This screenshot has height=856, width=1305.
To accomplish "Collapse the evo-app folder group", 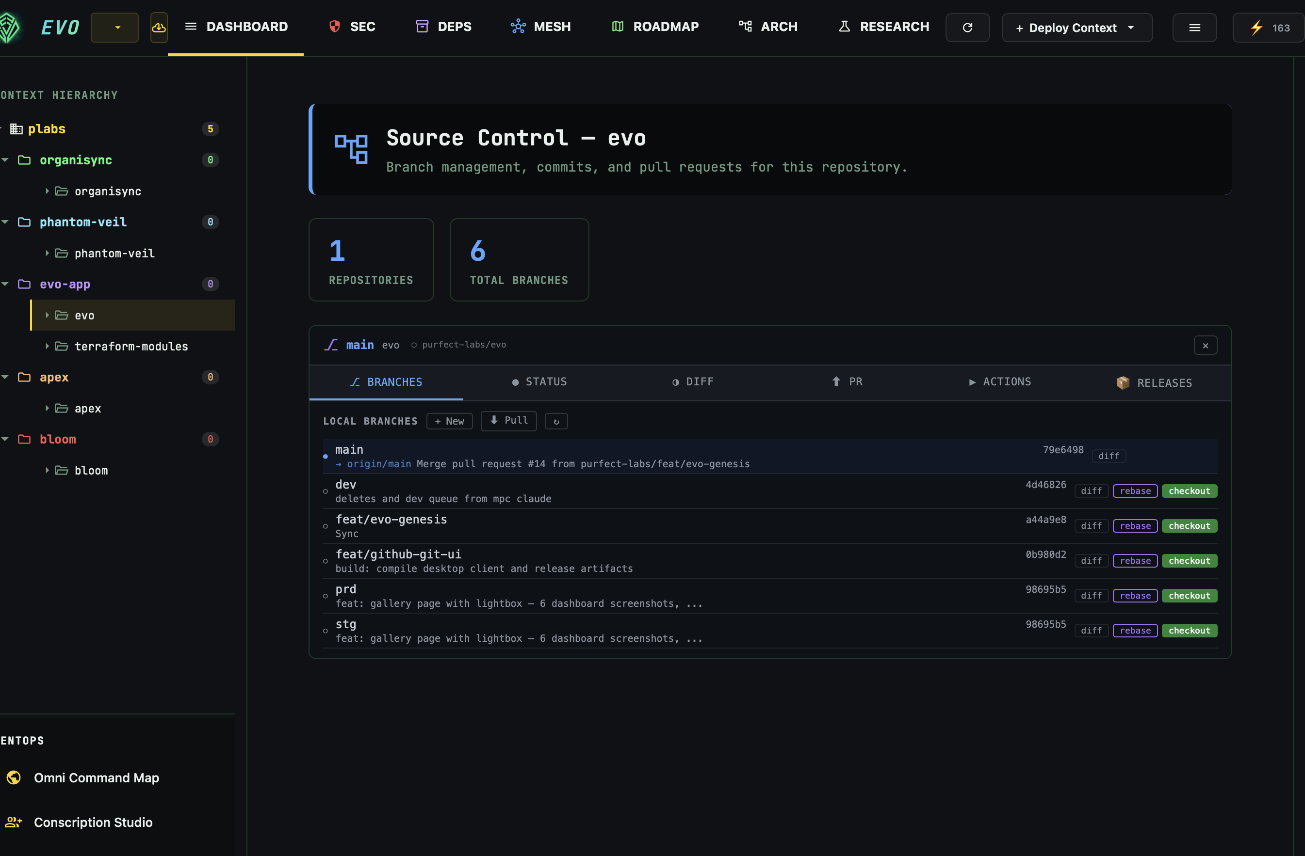I will 5,284.
